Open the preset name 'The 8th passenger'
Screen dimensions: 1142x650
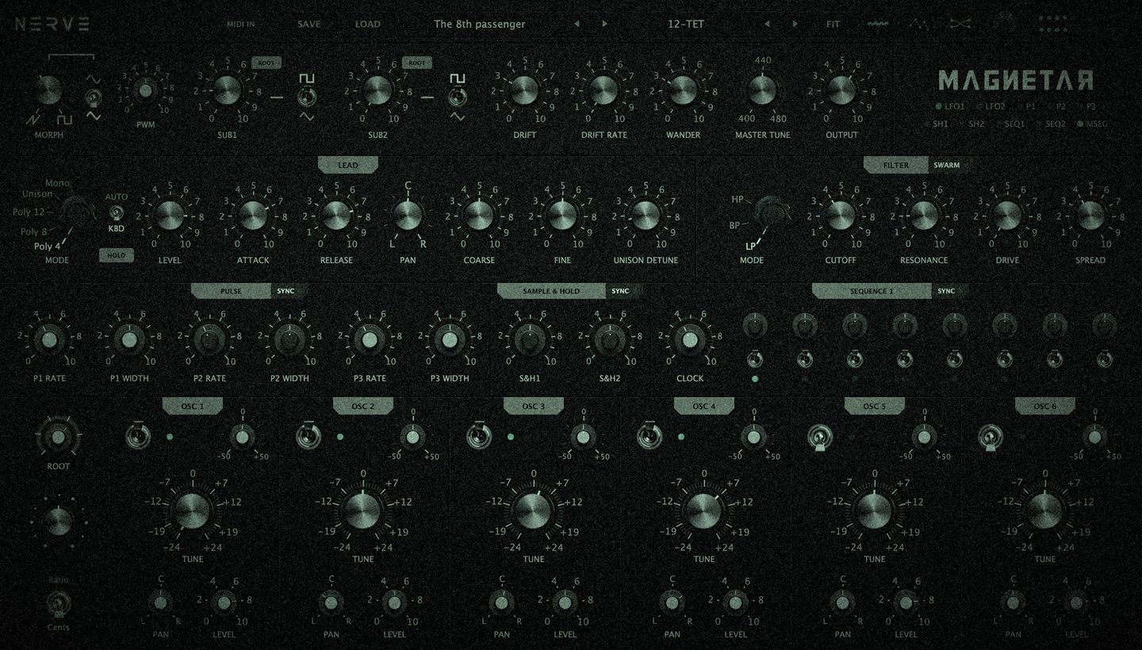click(479, 24)
